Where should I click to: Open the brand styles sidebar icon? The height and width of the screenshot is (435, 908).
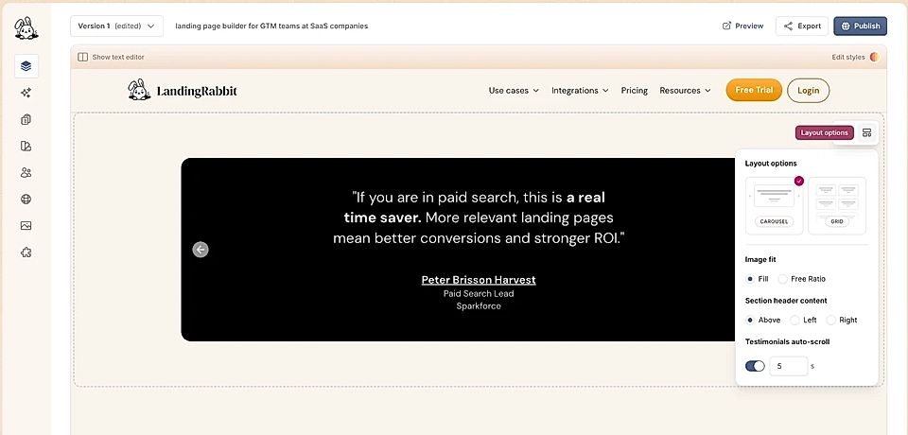pyautogui.click(x=26, y=146)
